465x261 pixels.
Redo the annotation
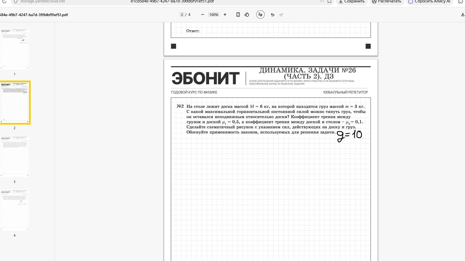tap(281, 15)
